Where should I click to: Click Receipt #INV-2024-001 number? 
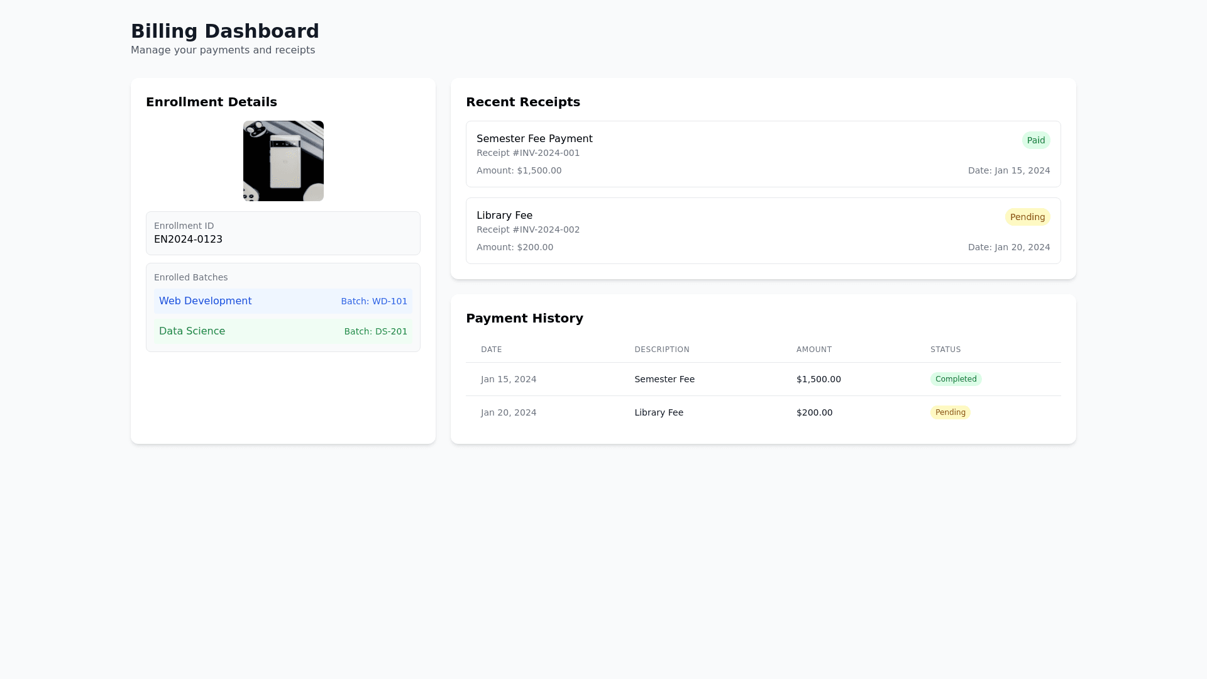[x=528, y=153]
